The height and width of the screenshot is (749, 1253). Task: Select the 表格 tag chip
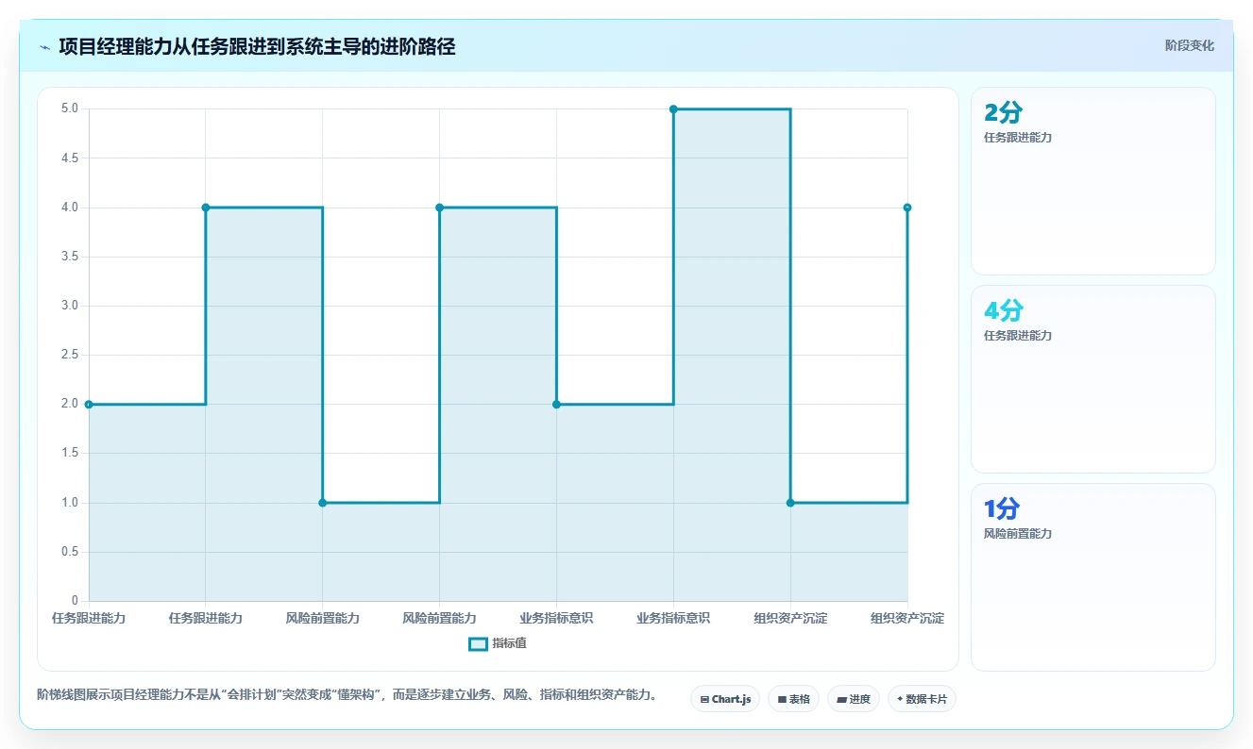coord(793,699)
